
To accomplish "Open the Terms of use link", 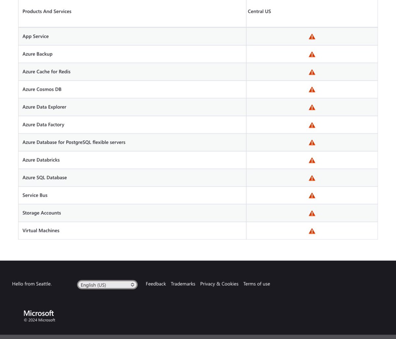I will point(256,284).
